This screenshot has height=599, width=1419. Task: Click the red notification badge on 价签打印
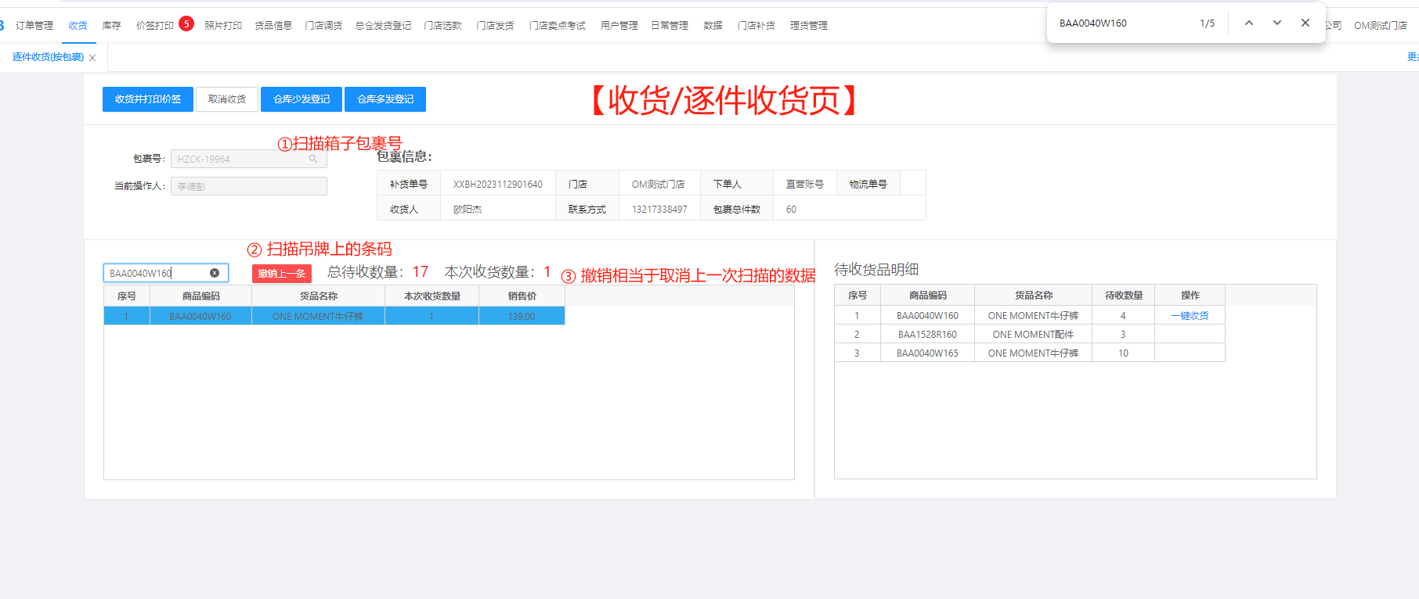coord(186,23)
